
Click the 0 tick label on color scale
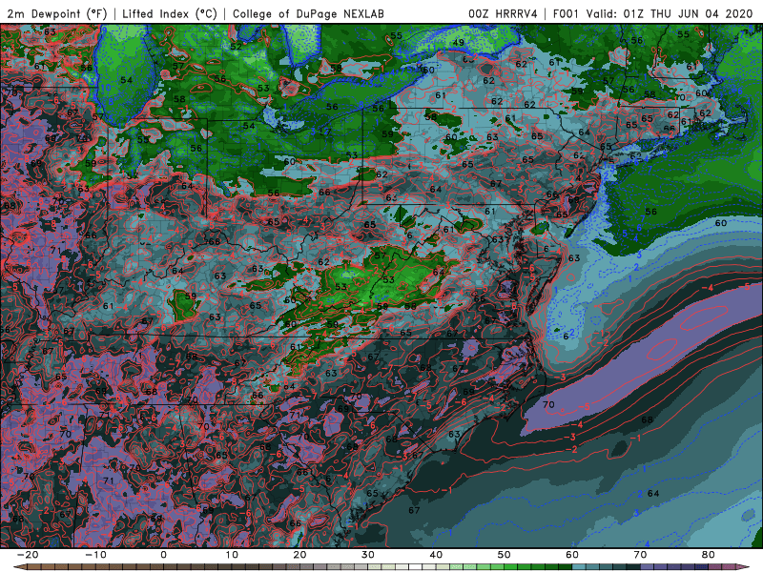[x=163, y=555]
